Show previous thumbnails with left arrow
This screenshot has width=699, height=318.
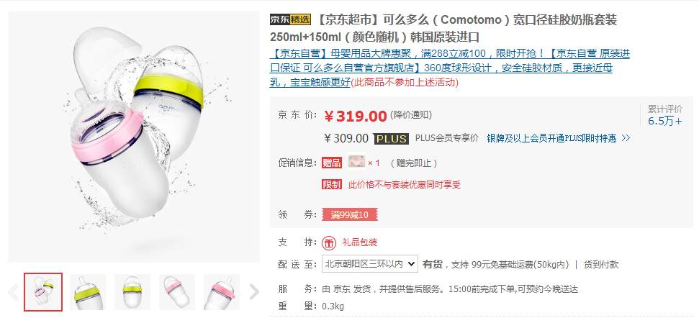tap(14, 292)
